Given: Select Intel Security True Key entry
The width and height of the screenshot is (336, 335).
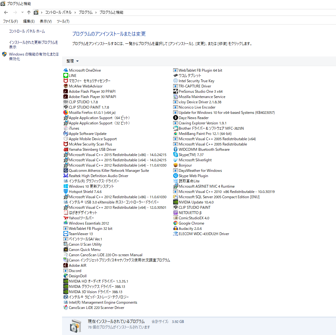Looking at the screenshot, I should point(194,81).
